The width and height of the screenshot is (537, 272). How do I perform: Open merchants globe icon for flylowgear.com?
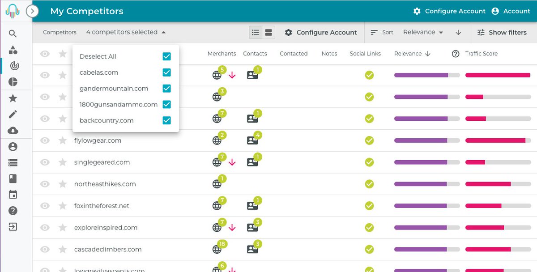coord(217,140)
